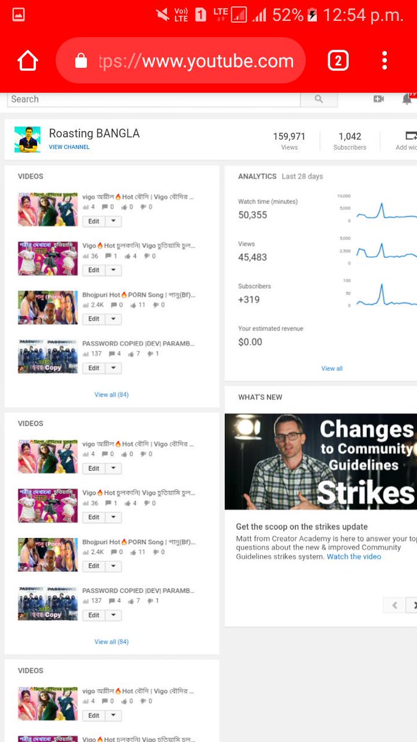Viewport: 417px width, 742px height.
Task: Click Bhojpuri Hot video title in top widget
Action: (x=139, y=295)
